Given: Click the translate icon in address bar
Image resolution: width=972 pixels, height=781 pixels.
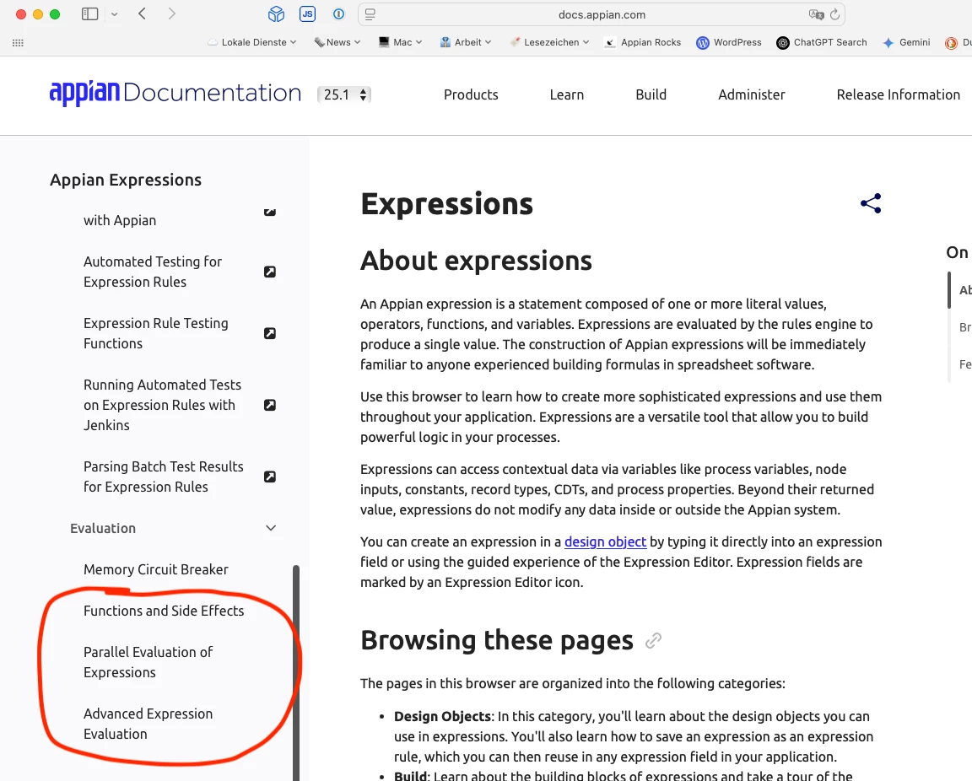Looking at the screenshot, I should (x=817, y=14).
